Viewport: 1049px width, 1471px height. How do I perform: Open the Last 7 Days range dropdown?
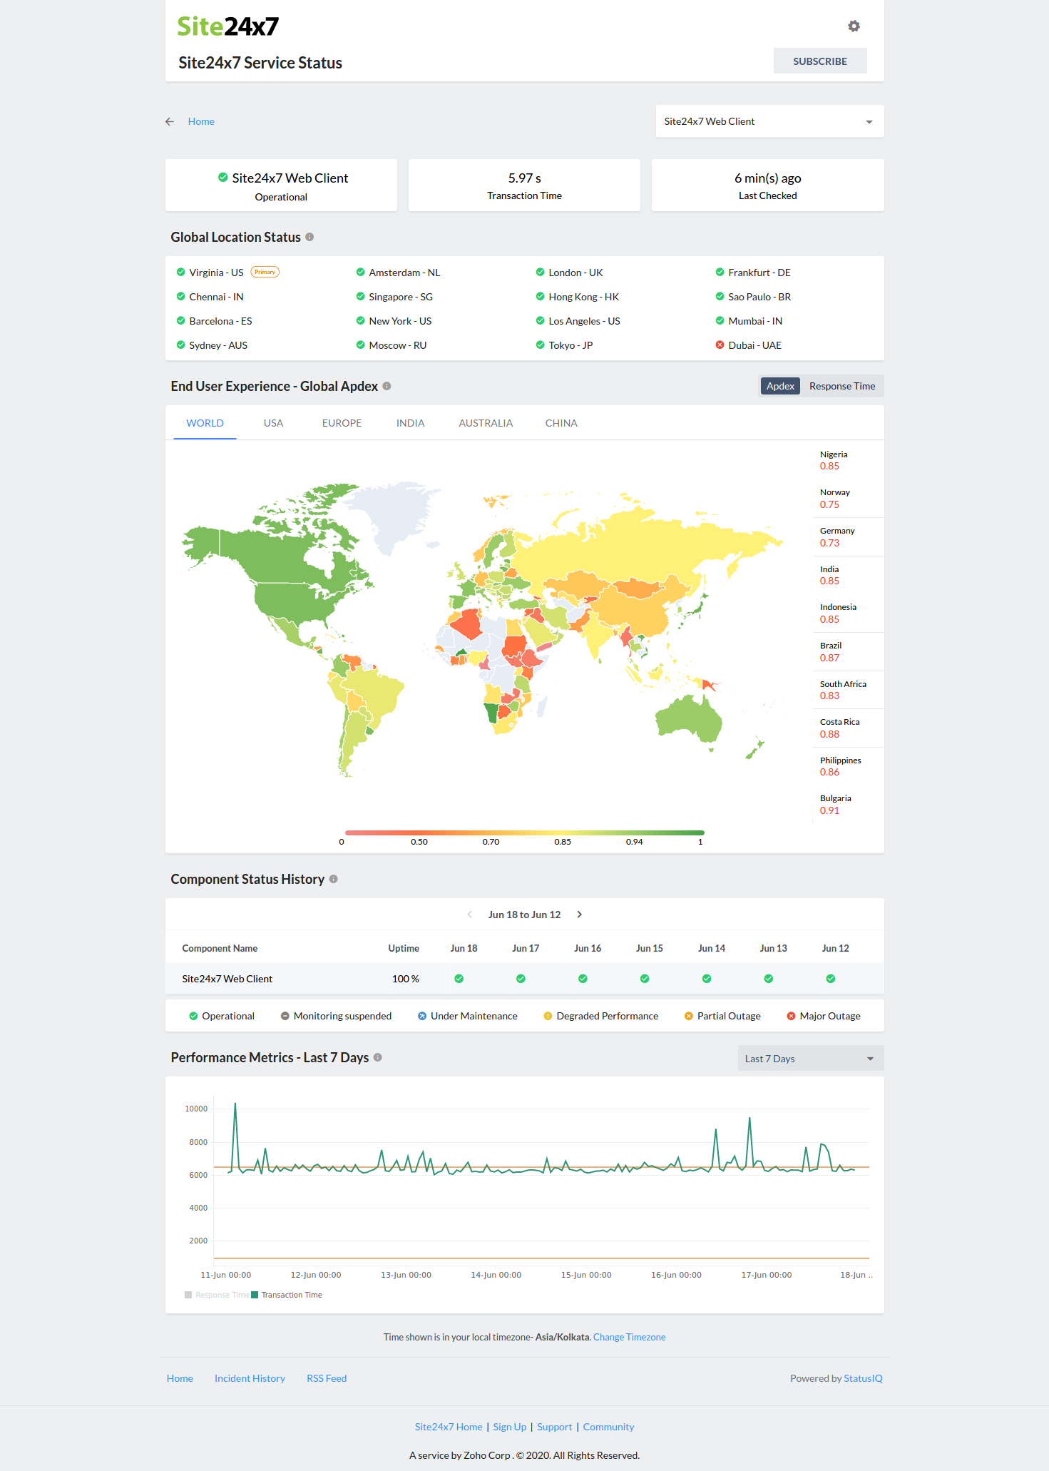click(x=811, y=1058)
